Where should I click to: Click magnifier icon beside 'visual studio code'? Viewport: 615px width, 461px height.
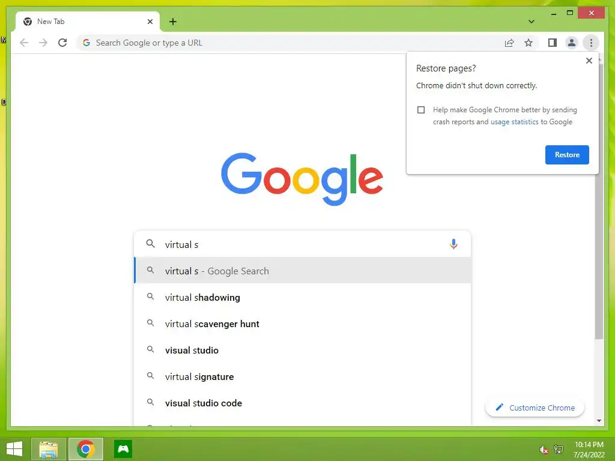[x=150, y=402]
